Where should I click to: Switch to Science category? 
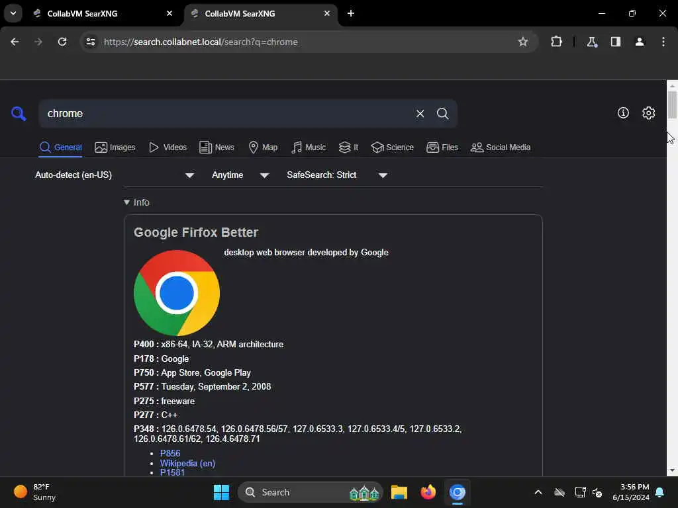(392, 148)
